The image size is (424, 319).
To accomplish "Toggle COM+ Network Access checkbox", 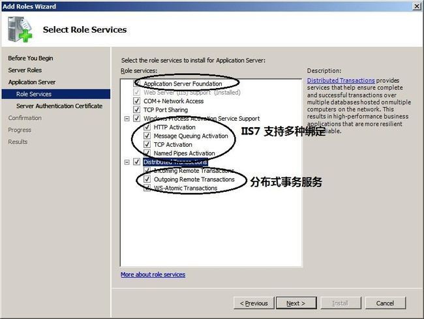I will [137, 101].
